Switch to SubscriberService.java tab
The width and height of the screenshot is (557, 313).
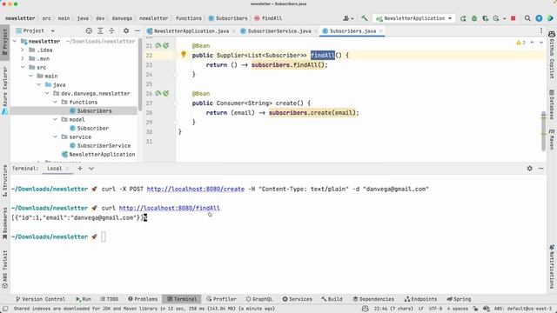278,31
